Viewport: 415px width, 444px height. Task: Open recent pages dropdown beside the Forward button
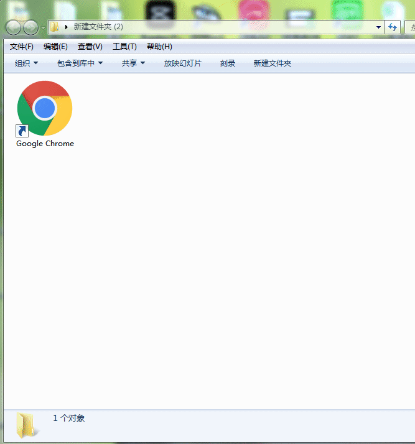pyautogui.click(x=43, y=28)
